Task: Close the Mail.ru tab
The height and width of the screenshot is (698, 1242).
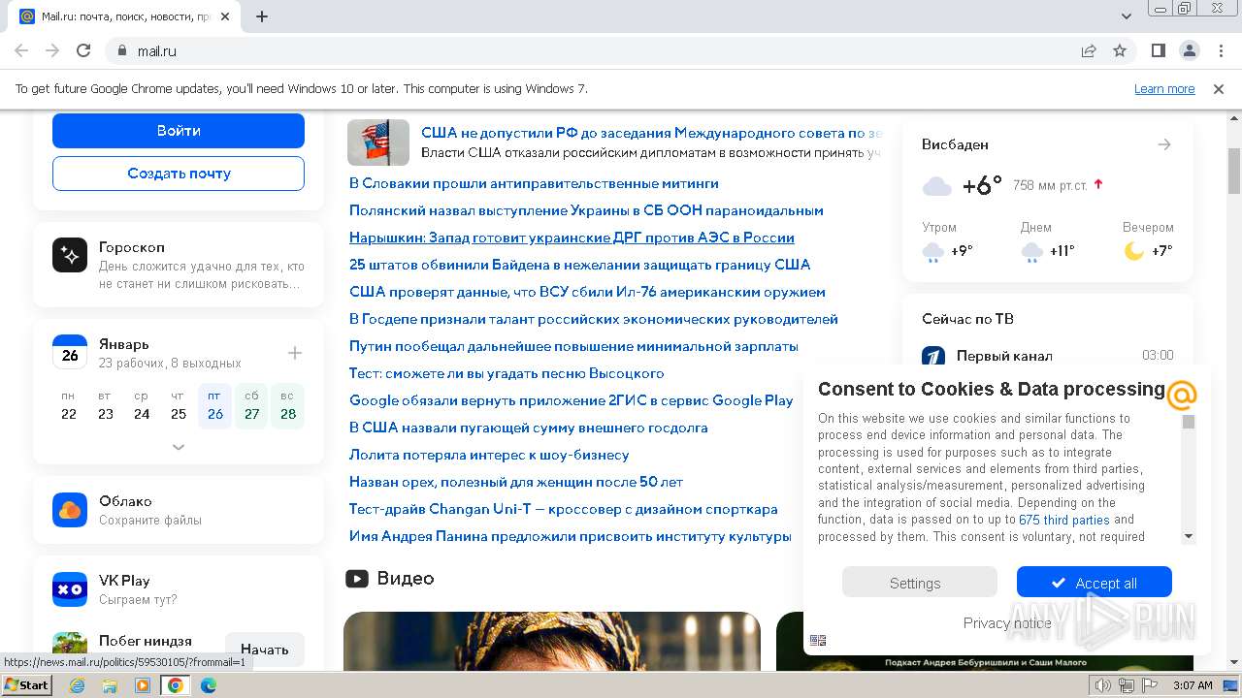Action: [226, 16]
